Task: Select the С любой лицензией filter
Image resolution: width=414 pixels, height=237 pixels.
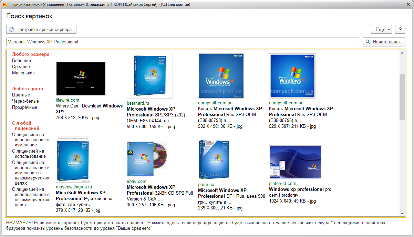Action: [26, 125]
